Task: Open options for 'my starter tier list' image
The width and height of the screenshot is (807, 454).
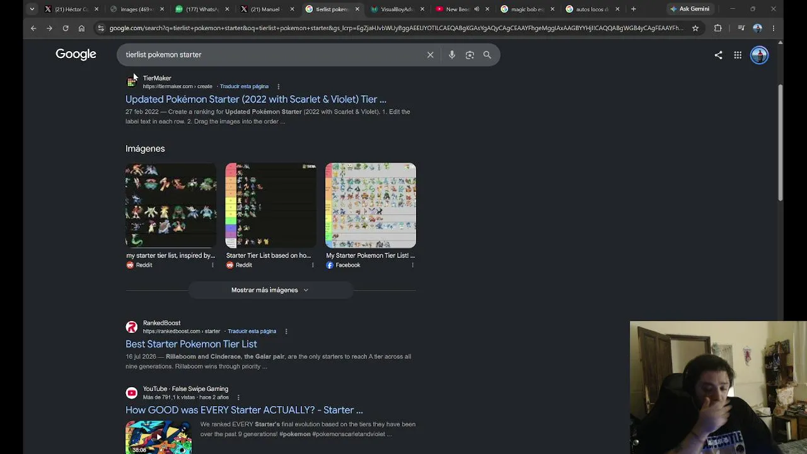Action: click(212, 265)
